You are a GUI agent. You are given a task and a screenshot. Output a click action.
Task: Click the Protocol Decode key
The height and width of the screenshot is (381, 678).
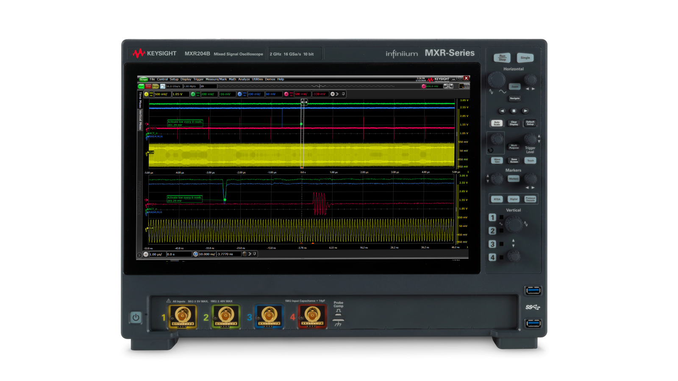pyautogui.click(x=531, y=199)
